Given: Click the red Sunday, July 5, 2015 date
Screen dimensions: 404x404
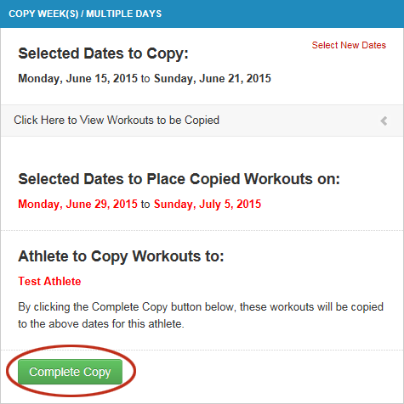Looking at the screenshot, I should [208, 204].
